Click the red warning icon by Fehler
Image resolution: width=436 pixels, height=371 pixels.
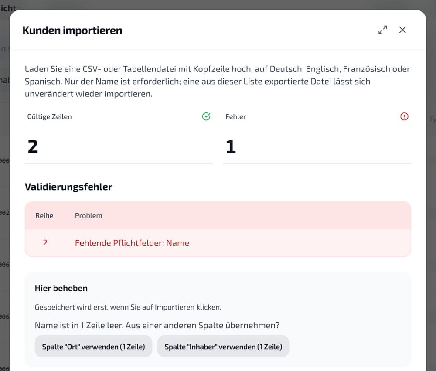(404, 116)
